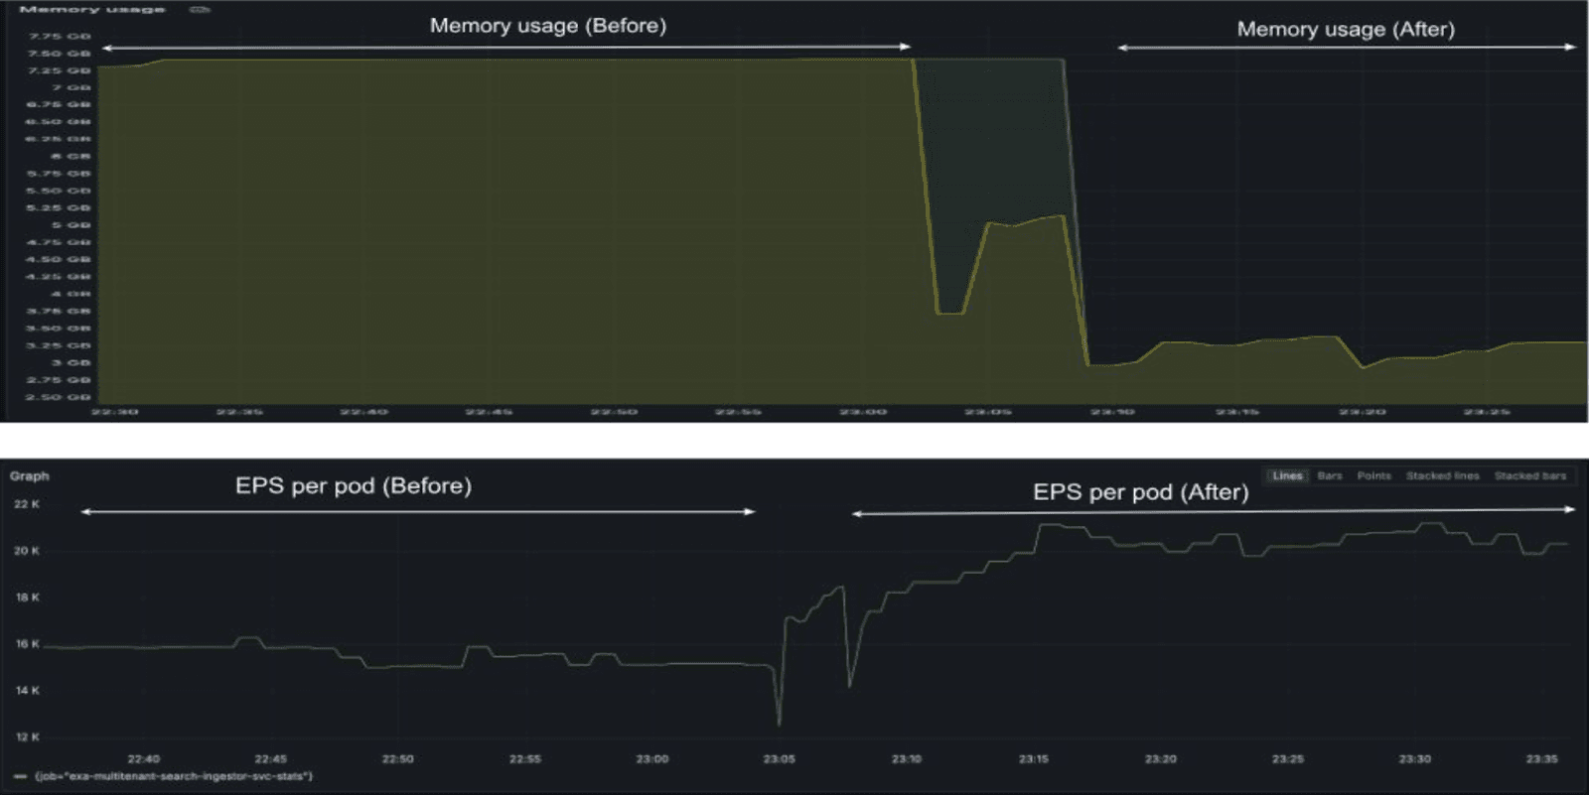Viewport: 1589px width, 795px height.
Task: Click the 22:40 tick on EPS graph
Action: pos(144,759)
